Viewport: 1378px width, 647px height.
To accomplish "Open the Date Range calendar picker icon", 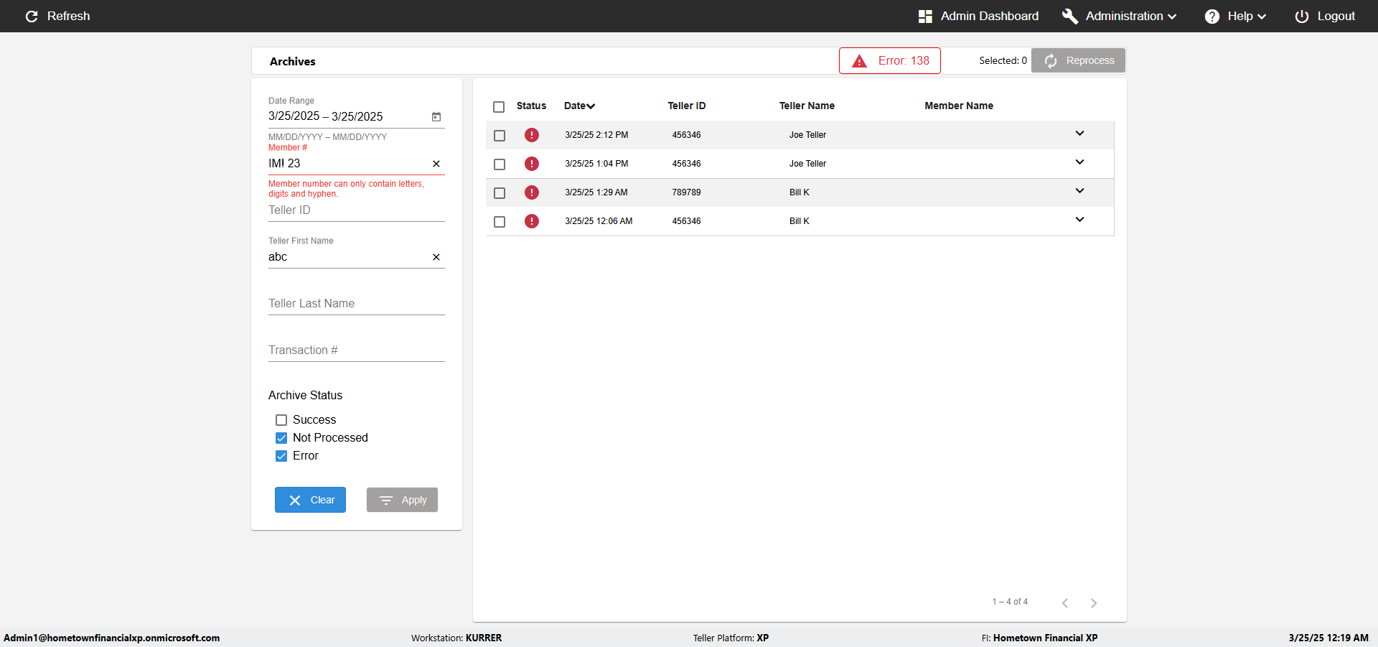I will point(436,117).
